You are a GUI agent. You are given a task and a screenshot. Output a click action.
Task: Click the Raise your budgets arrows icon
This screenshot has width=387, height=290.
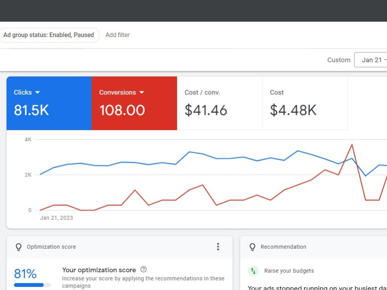click(x=253, y=271)
